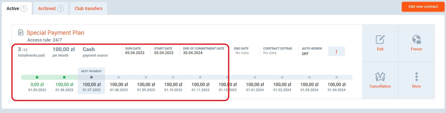This screenshot has width=446, height=113.
Task: Click the 01.02.2024 installment marker
Action: (282, 77)
